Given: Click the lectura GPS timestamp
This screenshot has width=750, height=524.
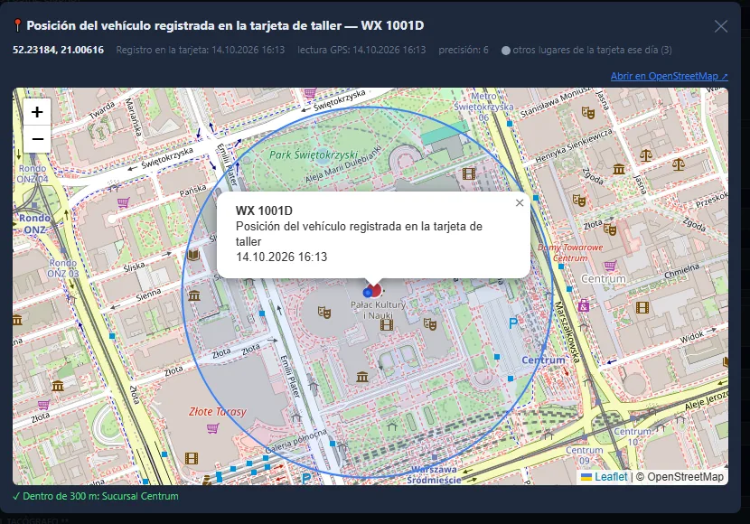Looking at the screenshot, I should [x=361, y=50].
